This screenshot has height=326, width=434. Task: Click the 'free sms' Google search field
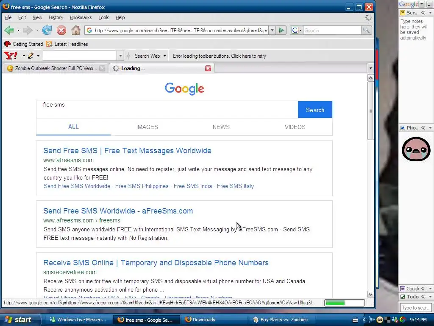[167, 110]
